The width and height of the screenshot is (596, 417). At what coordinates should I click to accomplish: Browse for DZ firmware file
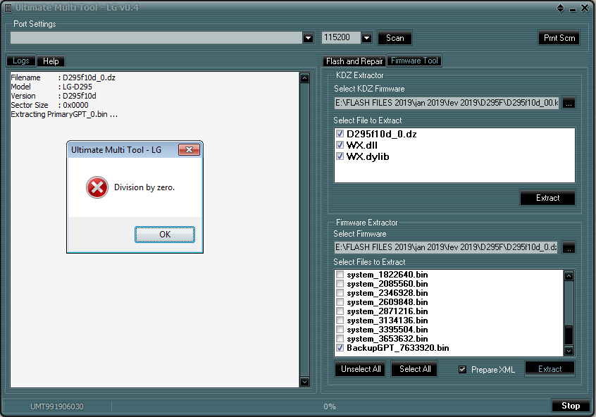569,247
